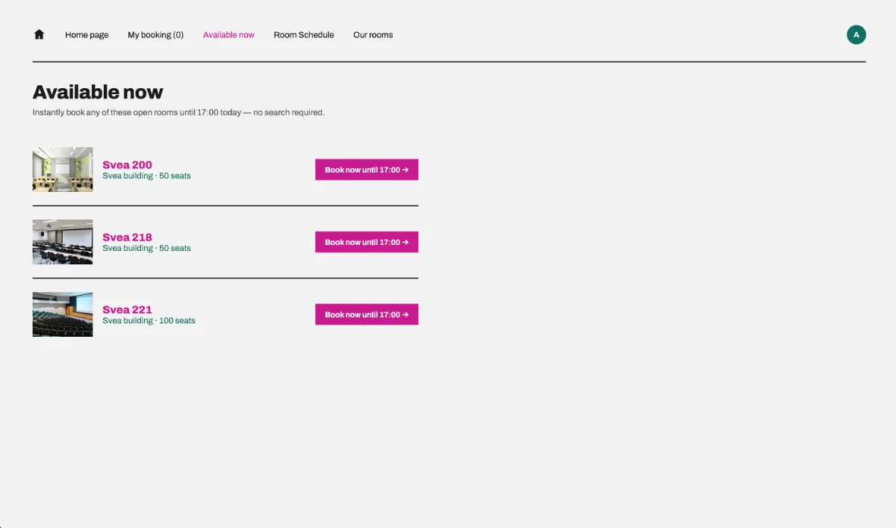
Task: Select the Available now tab
Action: pyautogui.click(x=228, y=34)
